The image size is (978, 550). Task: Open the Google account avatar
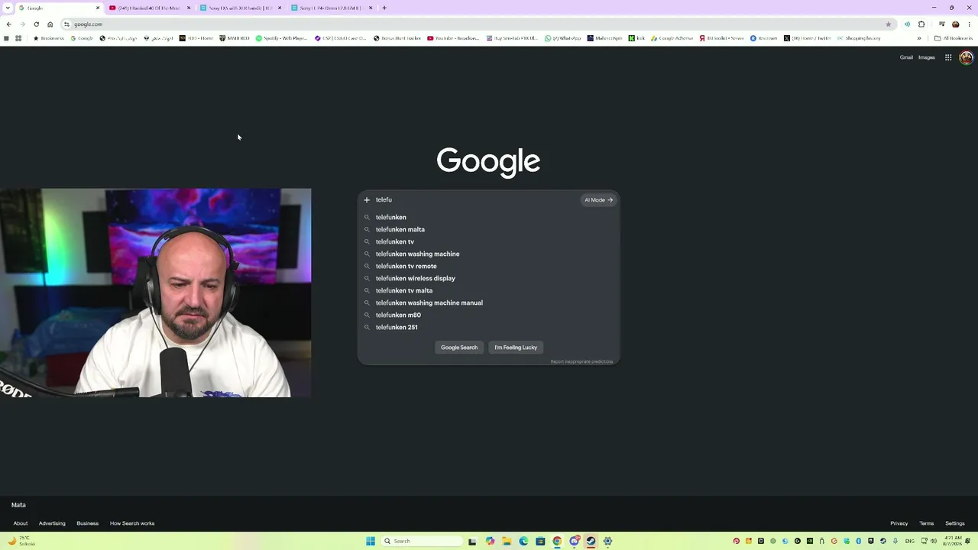tap(966, 57)
